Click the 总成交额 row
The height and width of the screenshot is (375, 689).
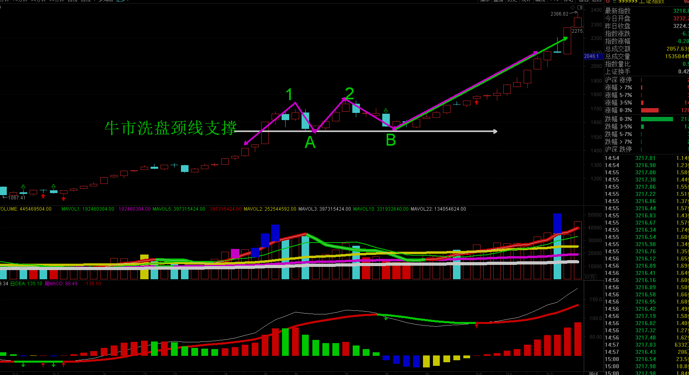pos(647,49)
